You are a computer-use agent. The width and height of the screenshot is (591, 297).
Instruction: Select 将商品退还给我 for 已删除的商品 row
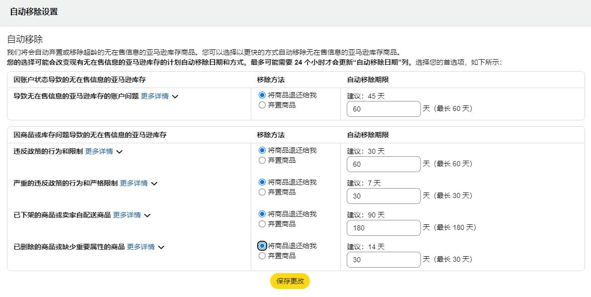262,246
